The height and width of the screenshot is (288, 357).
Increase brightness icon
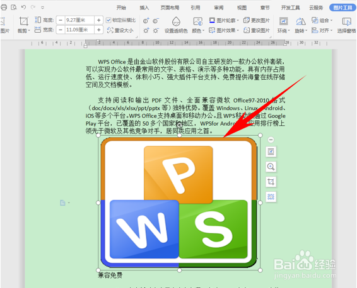146,30
